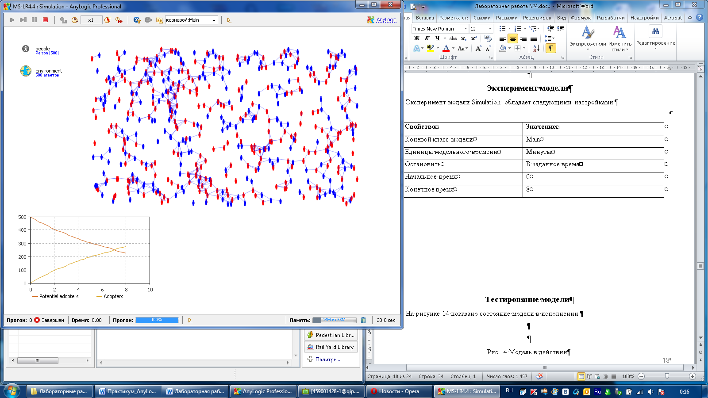Viewport: 708px width, 398px height.
Task: Open the Изменить стили menu
Action: click(619, 38)
